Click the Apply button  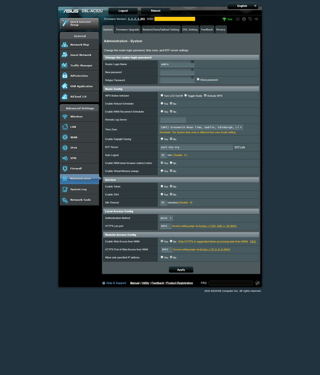coord(181,270)
